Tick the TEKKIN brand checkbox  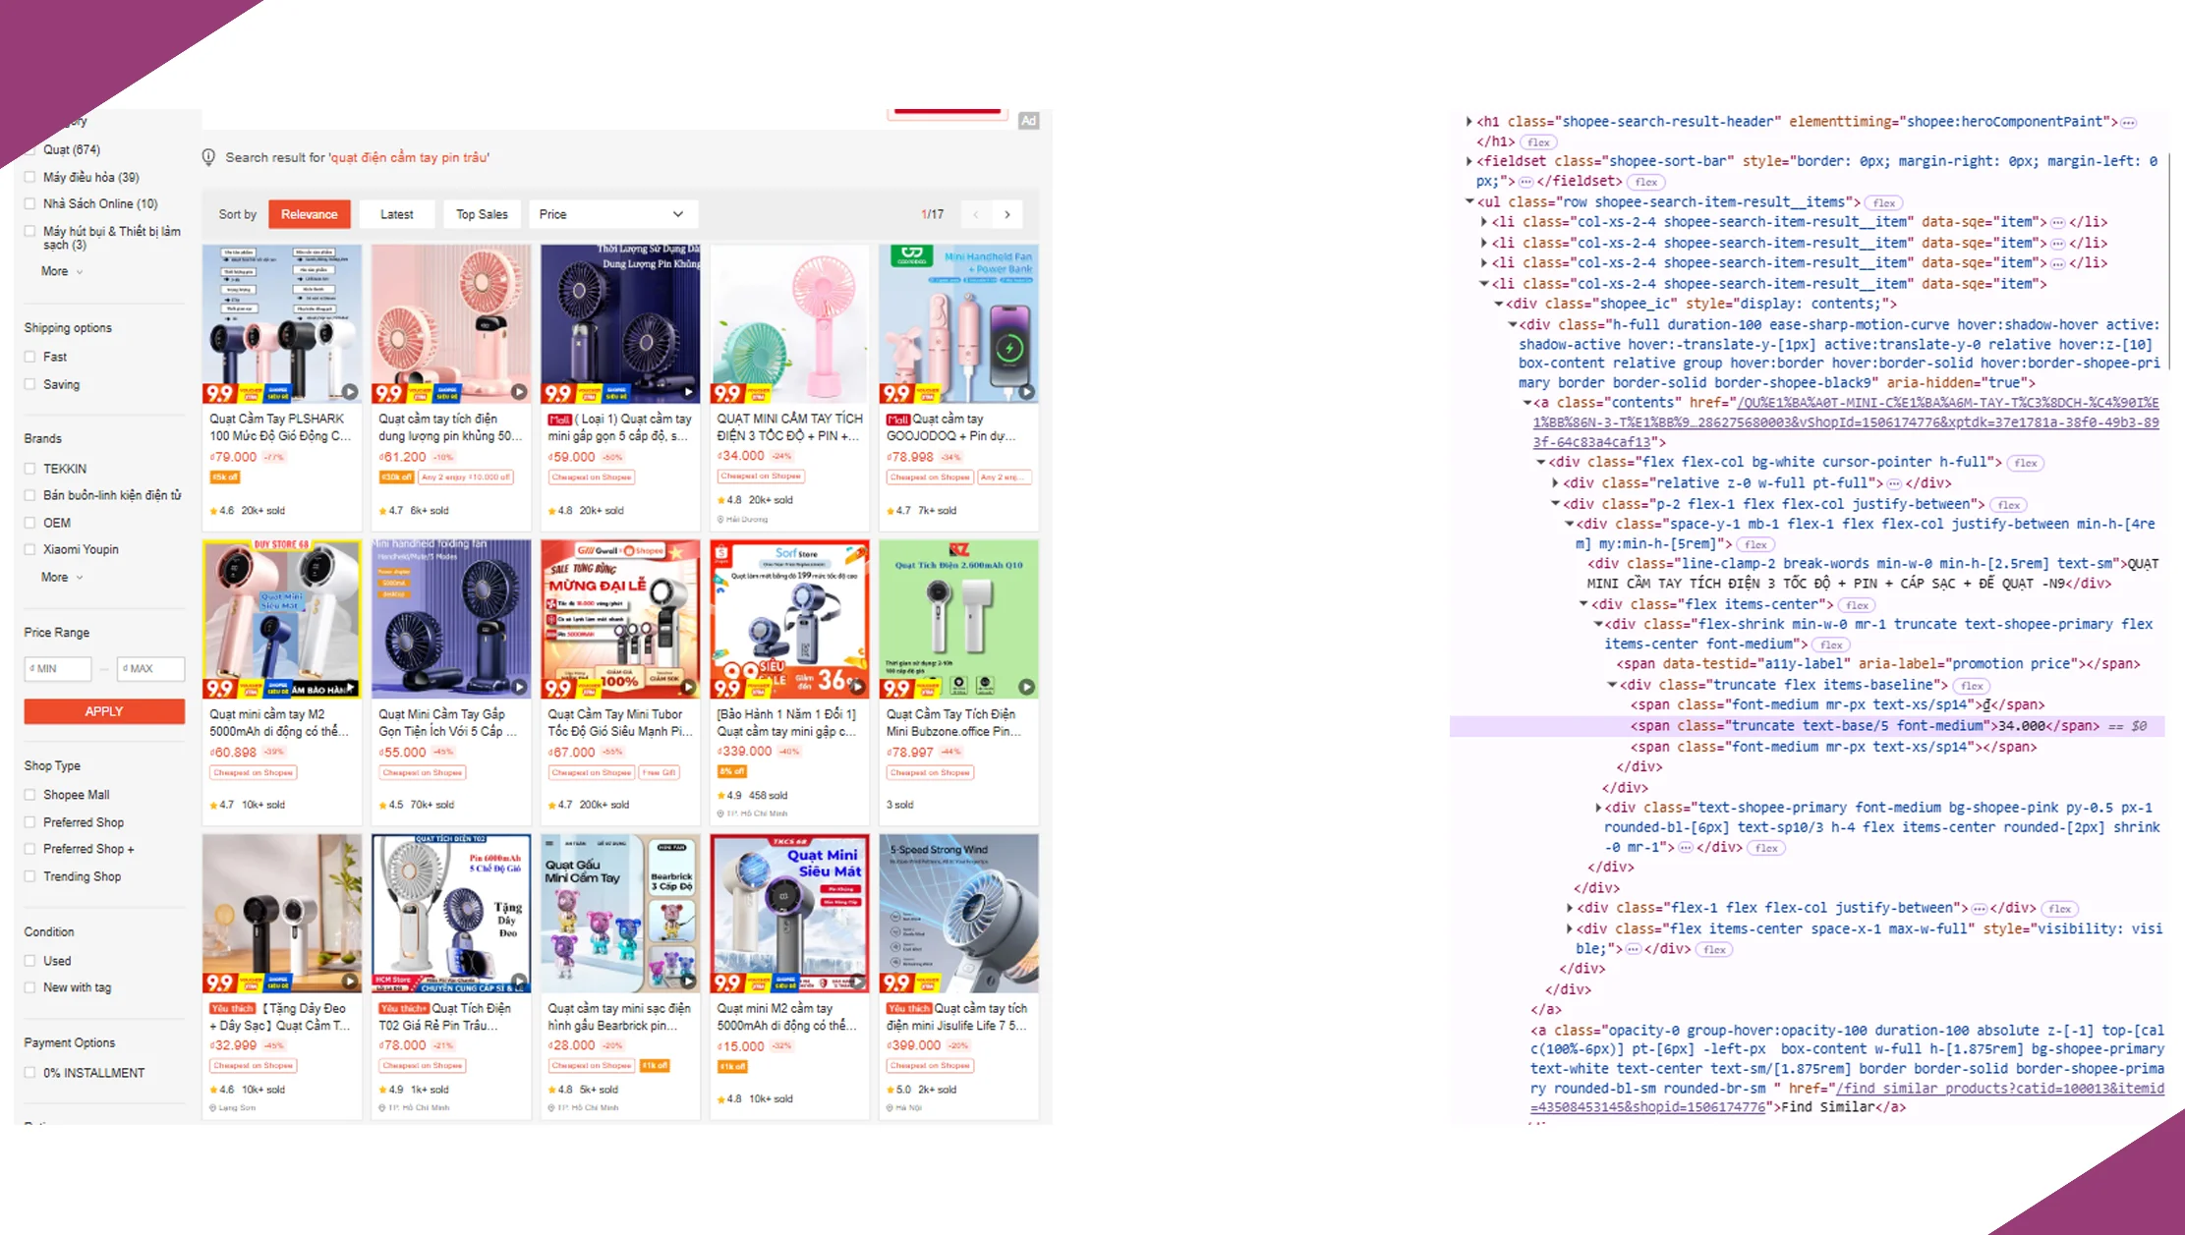tap(30, 469)
